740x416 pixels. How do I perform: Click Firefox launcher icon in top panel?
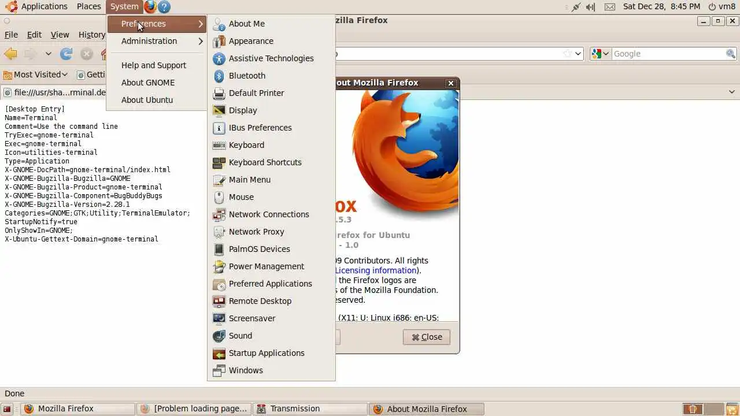point(150,7)
